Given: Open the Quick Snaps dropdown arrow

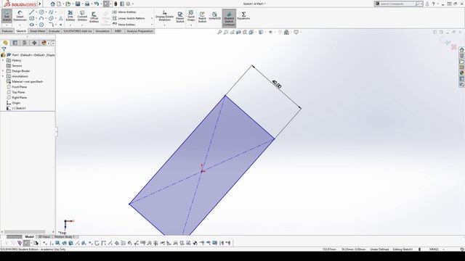Looking at the screenshot, I should coord(191,25).
